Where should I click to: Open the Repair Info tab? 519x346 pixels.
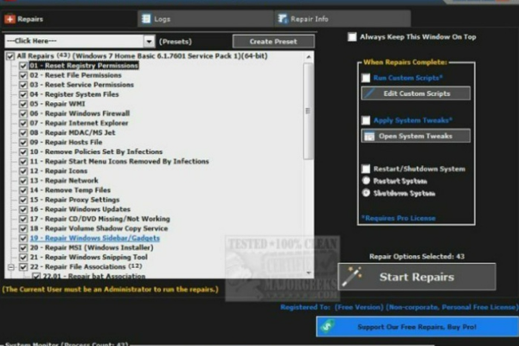coord(309,18)
